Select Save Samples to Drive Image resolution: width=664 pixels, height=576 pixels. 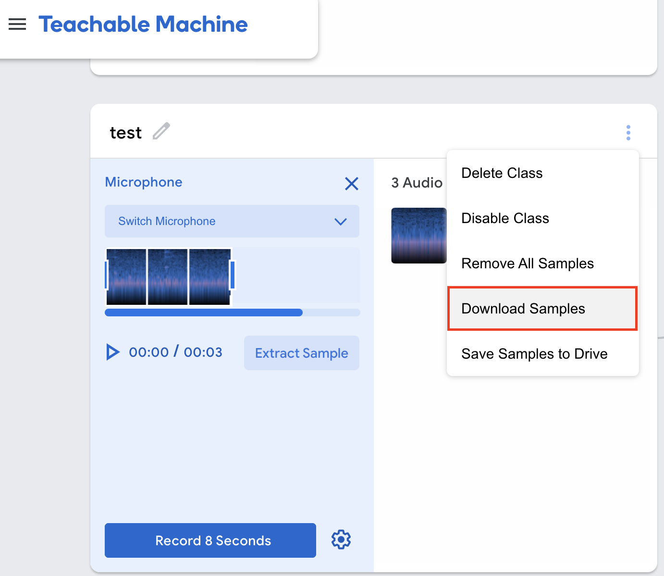534,353
